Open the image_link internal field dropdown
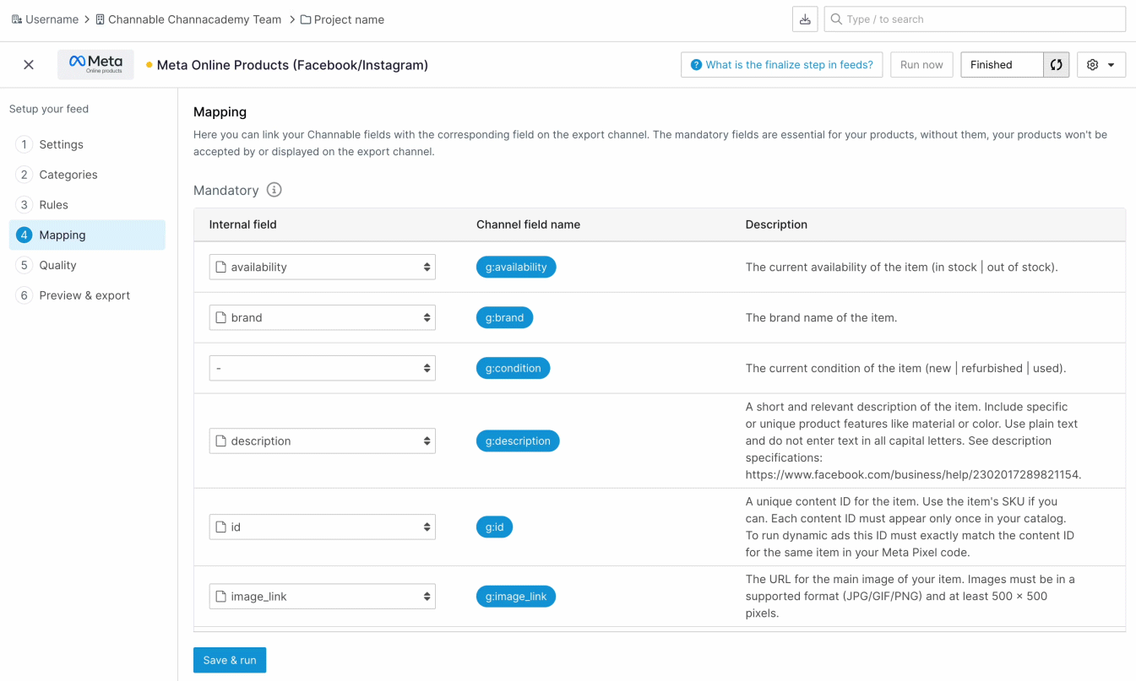This screenshot has width=1136, height=681. [x=322, y=597]
